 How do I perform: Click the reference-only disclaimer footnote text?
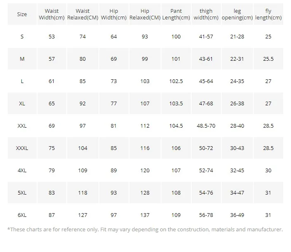(x=145, y=229)
